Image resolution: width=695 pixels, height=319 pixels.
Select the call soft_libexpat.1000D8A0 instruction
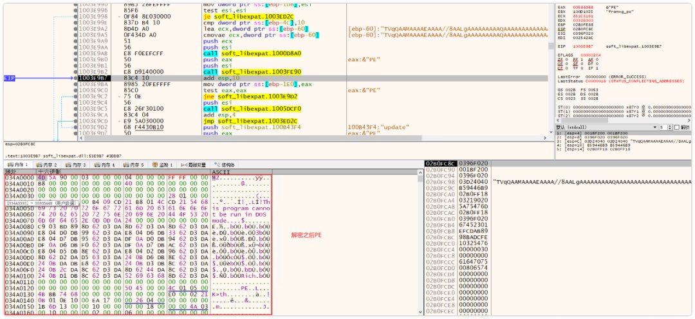coord(252,53)
